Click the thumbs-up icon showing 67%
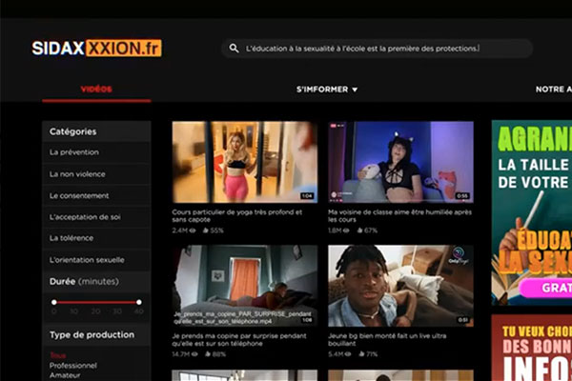The height and width of the screenshot is (381, 572). click(x=358, y=231)
